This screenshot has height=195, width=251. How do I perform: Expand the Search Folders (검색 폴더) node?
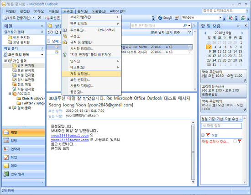coord(10,108)
